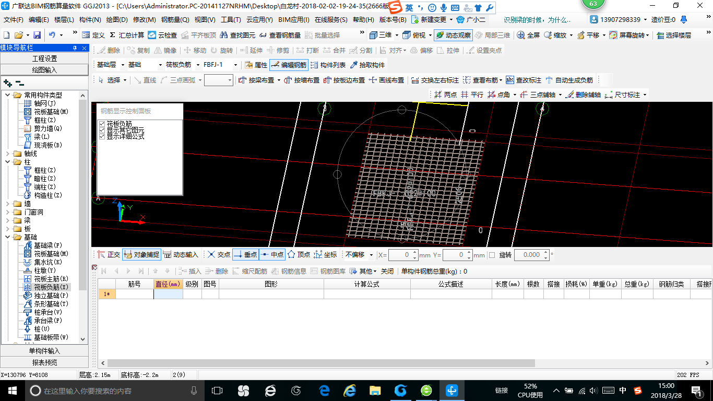Viewport: 713px width, 401px height.
Task: Open the 钢筋量(Q) menu
Action: point(175,20)
